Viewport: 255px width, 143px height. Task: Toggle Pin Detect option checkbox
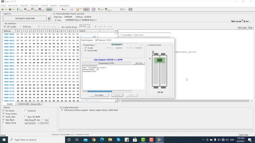tap(4, 110)
